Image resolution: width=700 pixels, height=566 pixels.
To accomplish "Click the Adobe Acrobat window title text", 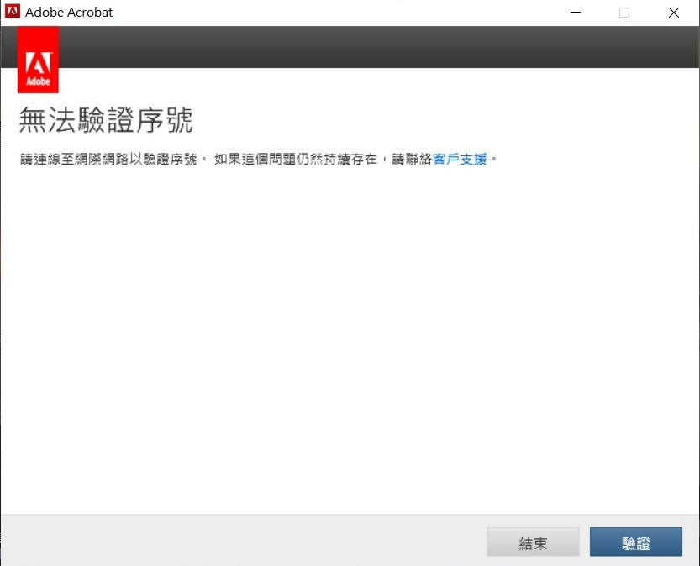I will 69,12.
